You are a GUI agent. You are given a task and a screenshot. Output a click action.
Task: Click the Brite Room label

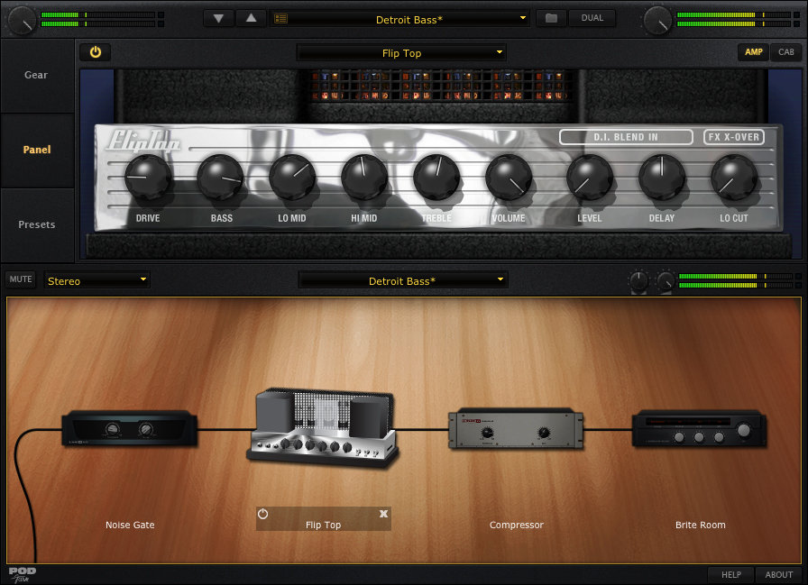pos(701,525)
